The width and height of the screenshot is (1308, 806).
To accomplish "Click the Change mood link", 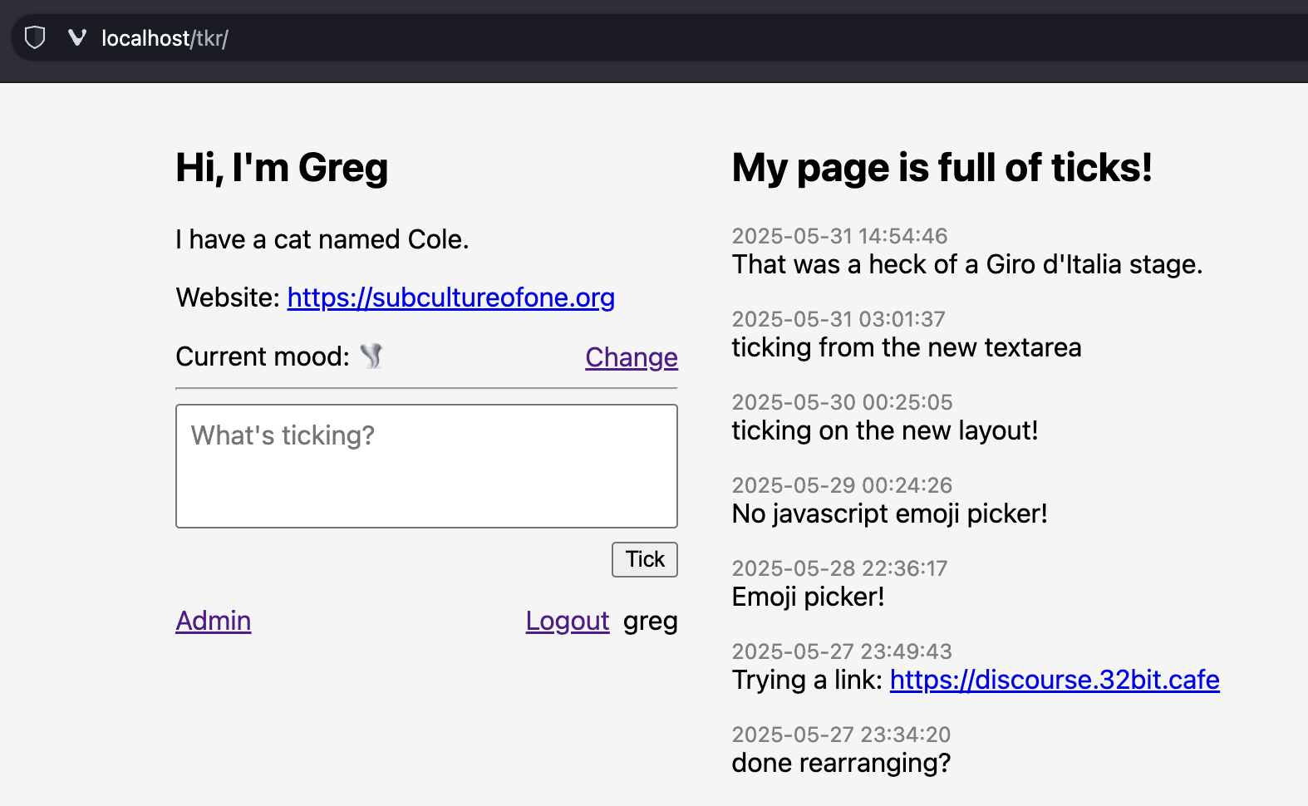I will tap(632, 357).
